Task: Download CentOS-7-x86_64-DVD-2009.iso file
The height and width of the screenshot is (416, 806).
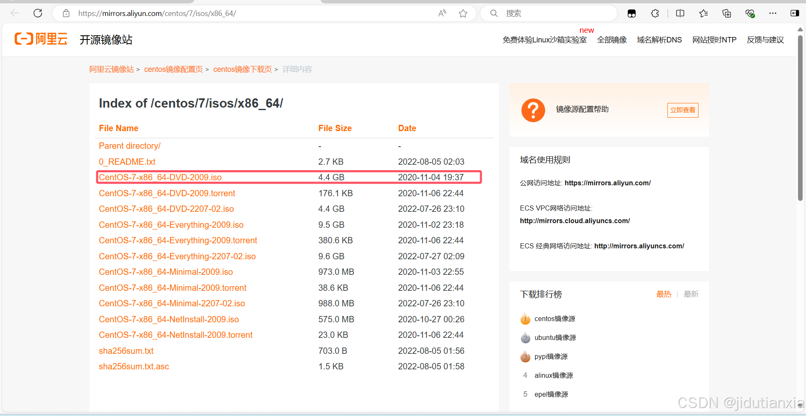Action: tap(160, 177)
